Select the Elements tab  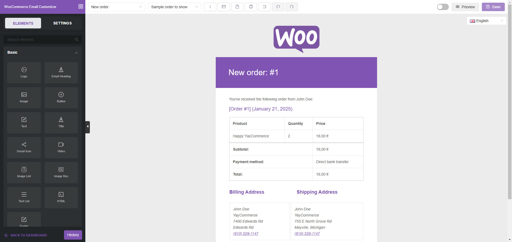click(x=23, y=23)
